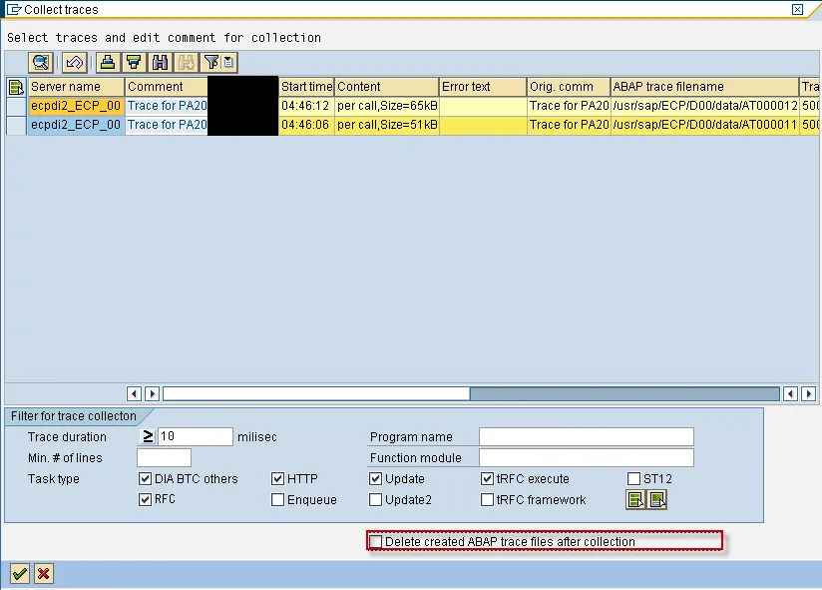This screenshot has width=822, height=590.
Task: Sort traces in ascending order
Action: pyautogui.click(x=106, y=62)
